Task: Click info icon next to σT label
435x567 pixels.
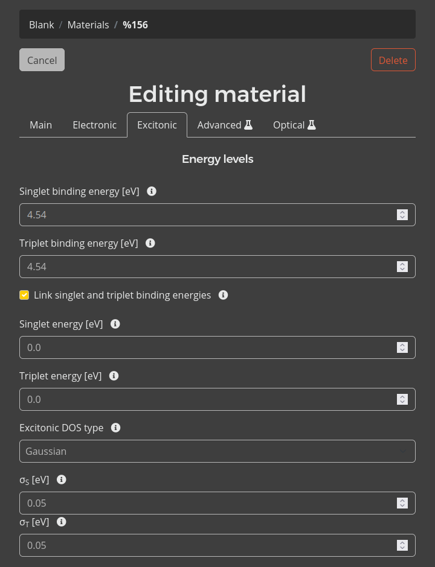Action: [61, 522]
